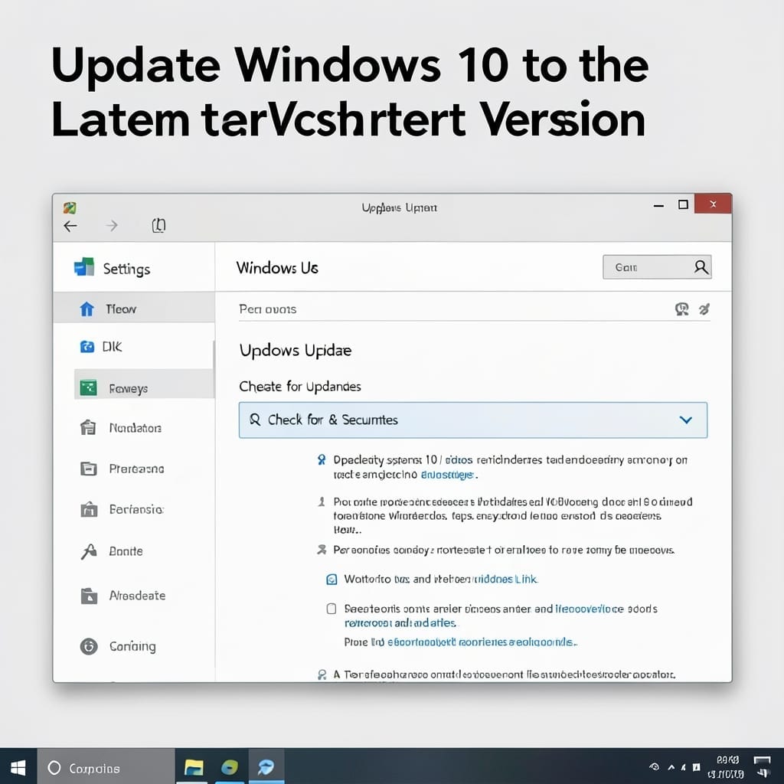
Task: Click the taskbar search box
Action: [106, 767]
